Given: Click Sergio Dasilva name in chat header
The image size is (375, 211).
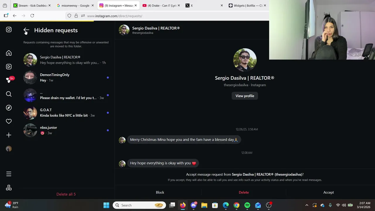Looking at the screenshot, I should (156, 28).
